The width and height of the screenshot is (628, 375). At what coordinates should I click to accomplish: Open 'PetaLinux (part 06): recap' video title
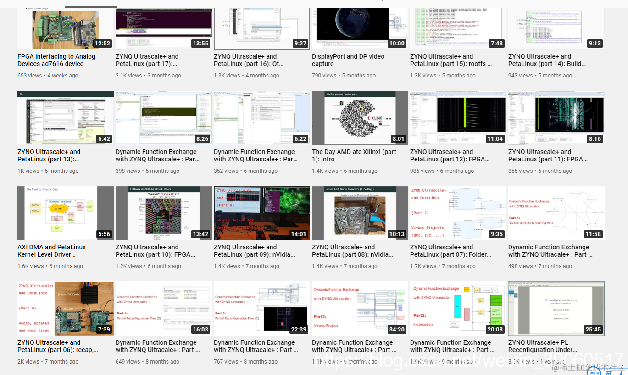click(x=58, y=346)
